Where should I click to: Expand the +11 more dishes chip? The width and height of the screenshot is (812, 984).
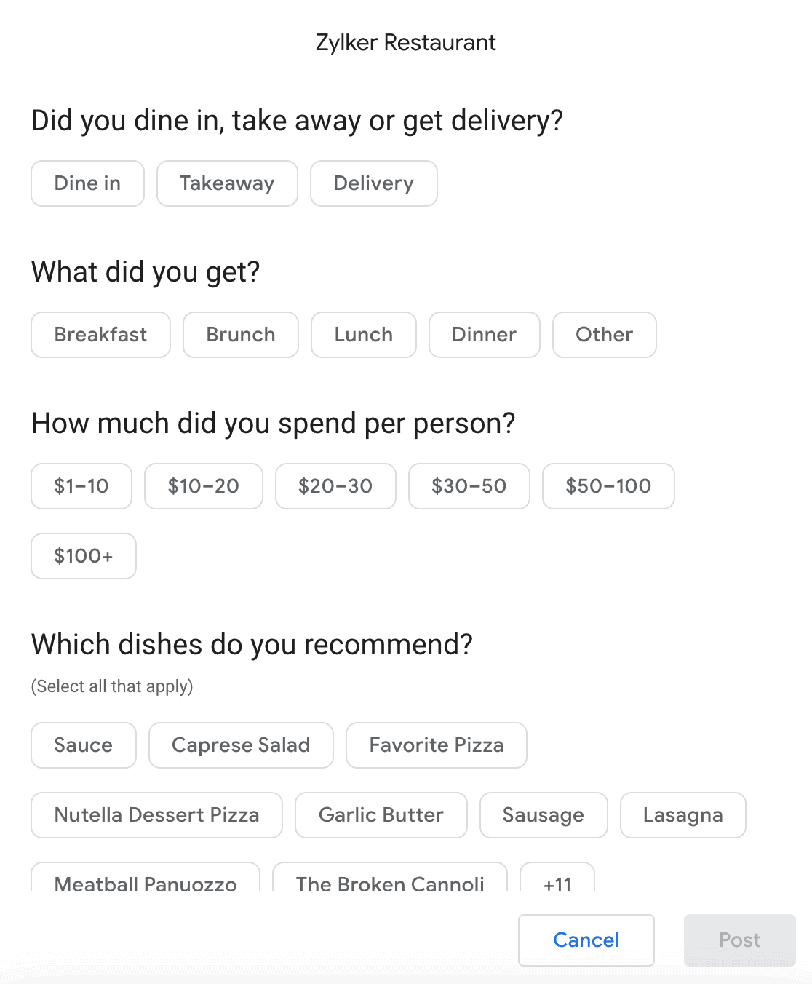[x=557, y=879]
